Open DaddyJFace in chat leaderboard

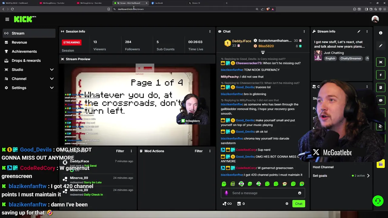(241, 41)
